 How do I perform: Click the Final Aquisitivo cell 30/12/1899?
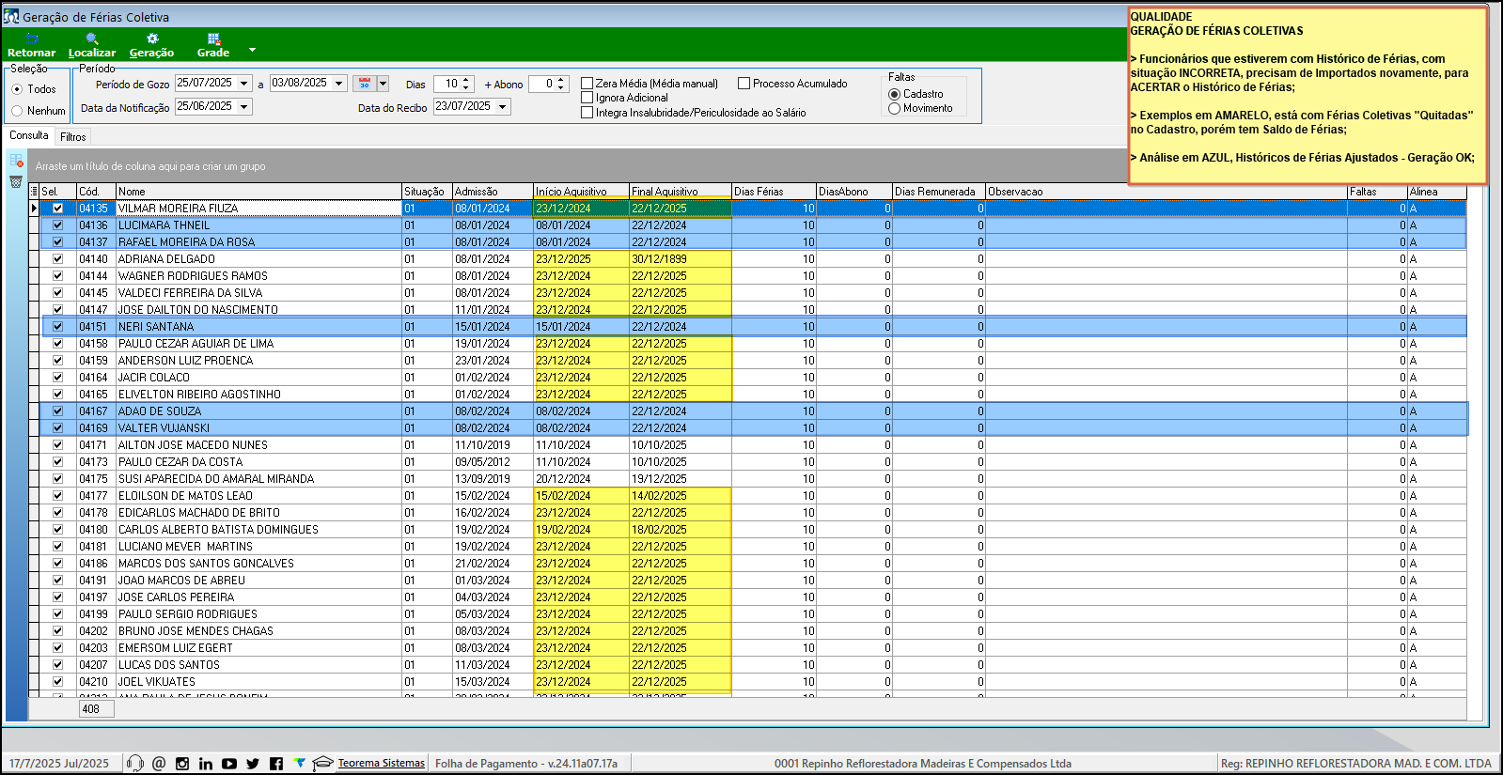point(681,259)
